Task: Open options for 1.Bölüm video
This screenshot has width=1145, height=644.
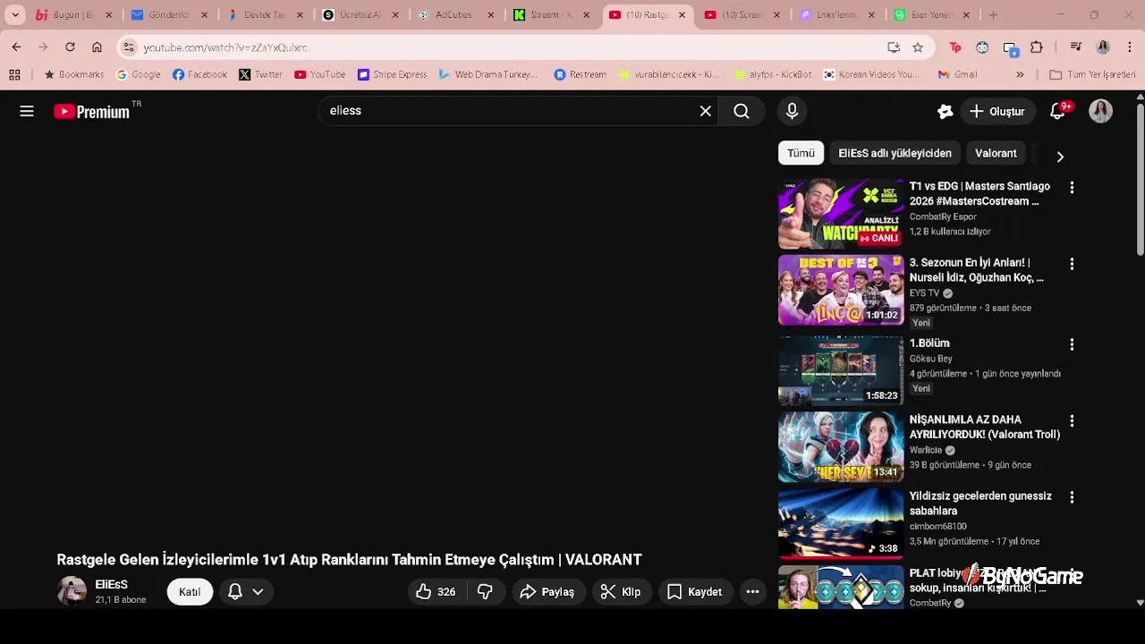Action: tap(1072, 344)
